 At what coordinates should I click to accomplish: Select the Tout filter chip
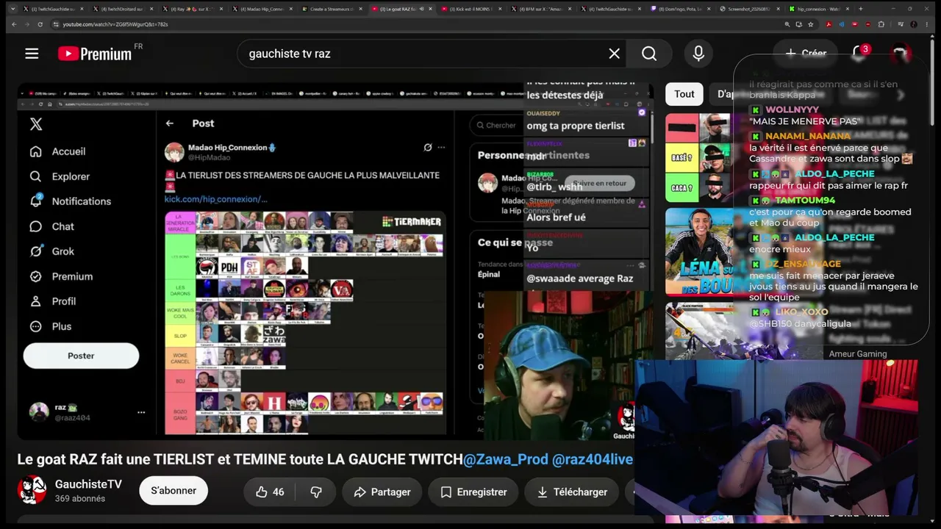click(x=684, y=94)
